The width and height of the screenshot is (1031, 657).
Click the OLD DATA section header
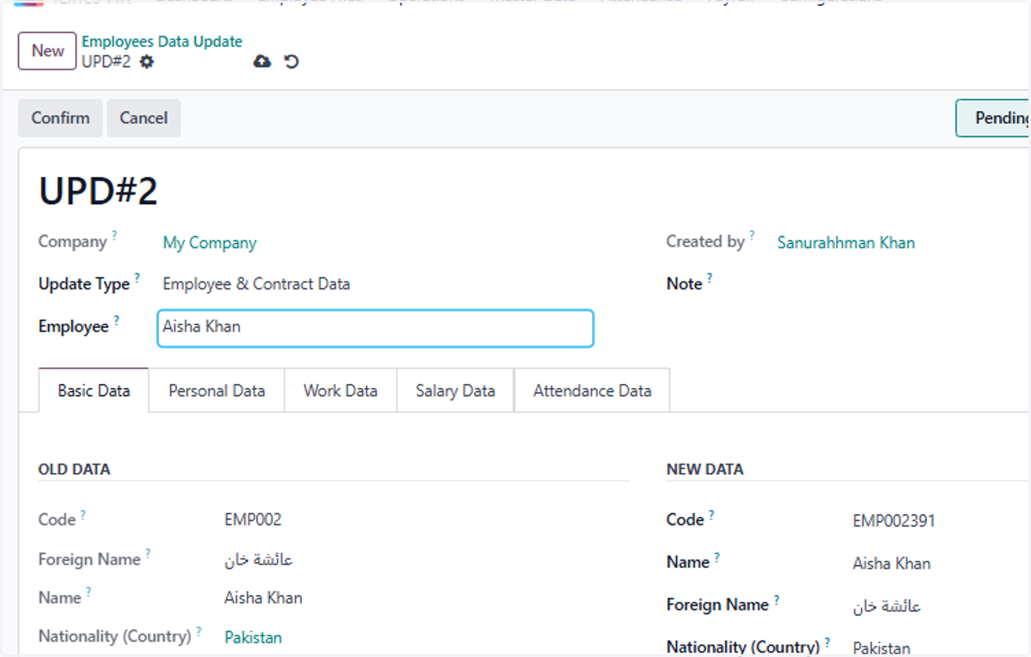pos(74,470)
